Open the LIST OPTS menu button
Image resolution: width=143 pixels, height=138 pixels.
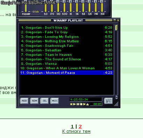click(109, 101)
